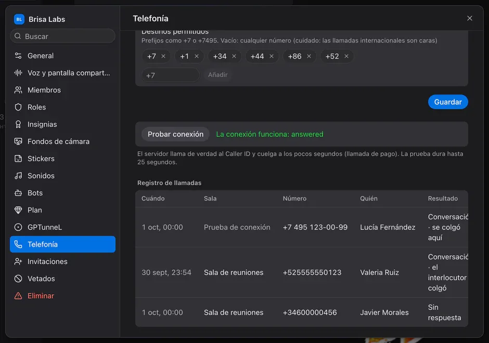Open Invitaciones section
Viewport: 489px width, 343px height.
click(62, 261)
